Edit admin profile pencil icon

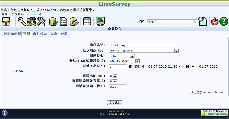[40, 14]
